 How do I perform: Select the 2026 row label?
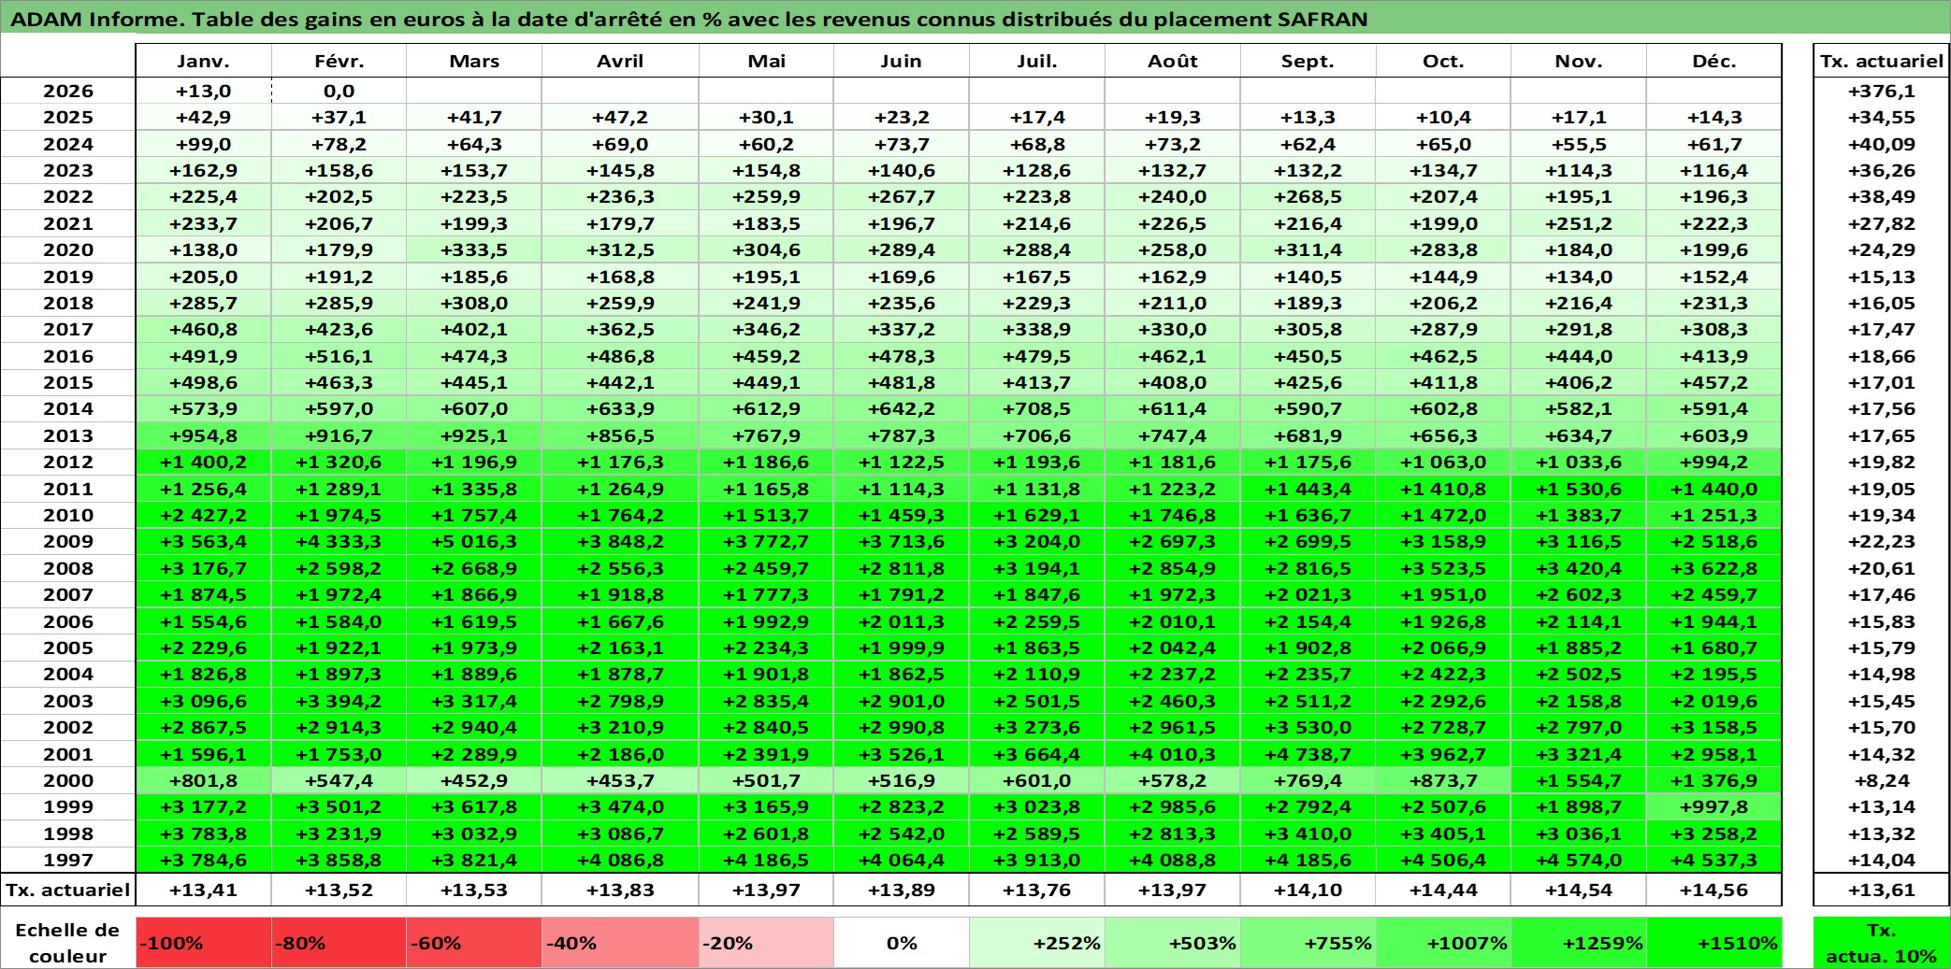point(68,91)
